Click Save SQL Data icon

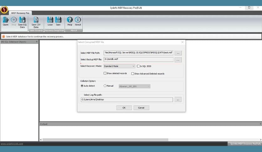22,22
